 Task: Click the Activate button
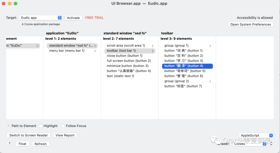point(73,18)
